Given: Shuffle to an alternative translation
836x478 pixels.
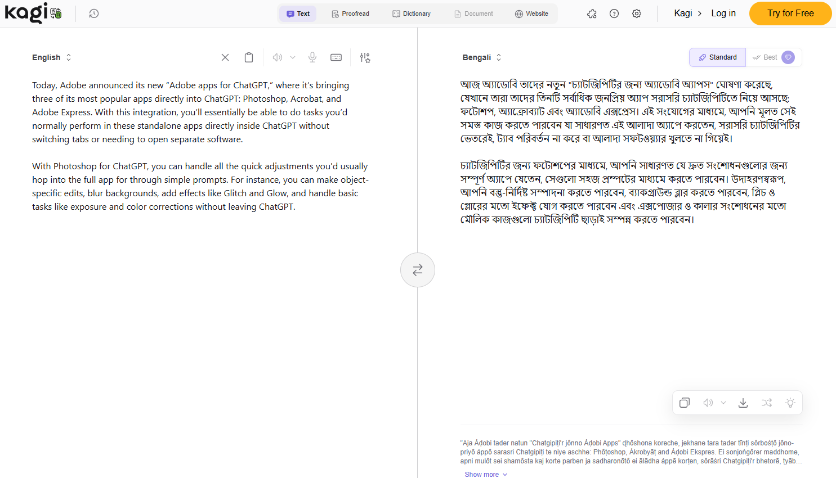Looking at the screenshot, I should pos(767,403).
